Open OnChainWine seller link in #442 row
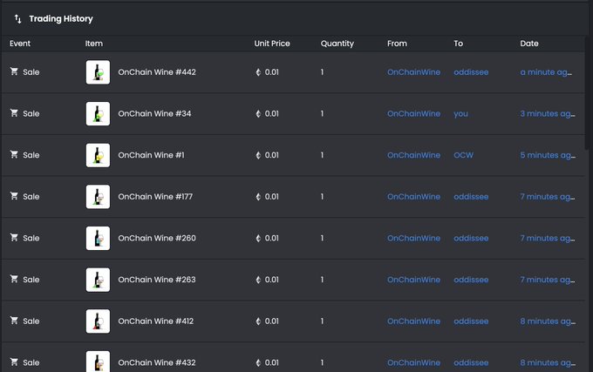Viewport: 593px width, 372px height. (x=413, y=72)
